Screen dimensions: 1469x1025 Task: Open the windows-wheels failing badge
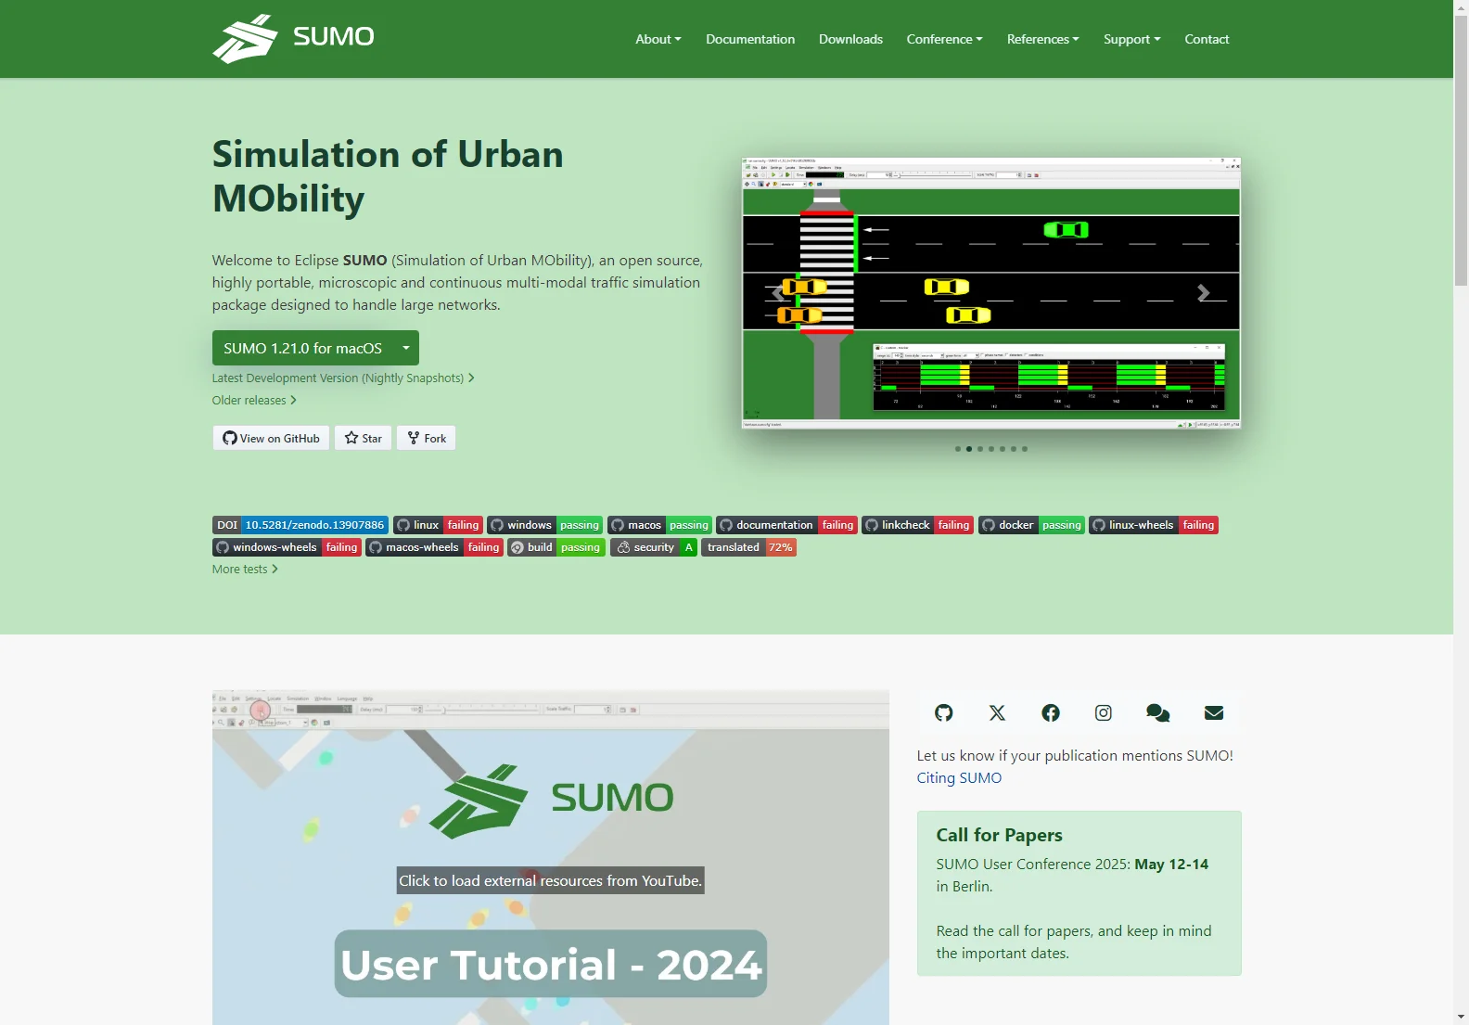pos(287,547)
